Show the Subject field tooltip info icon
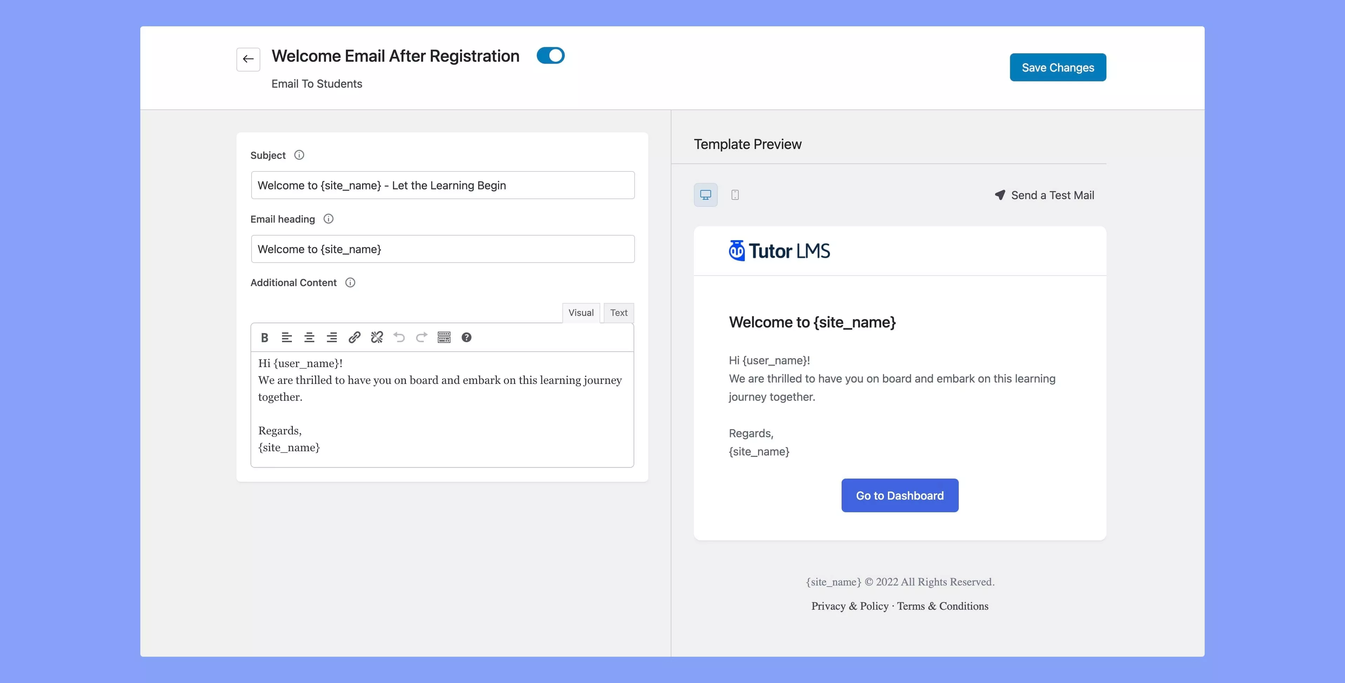Image resolution: width=1345 pixels, height=683 pixels. 299,155
